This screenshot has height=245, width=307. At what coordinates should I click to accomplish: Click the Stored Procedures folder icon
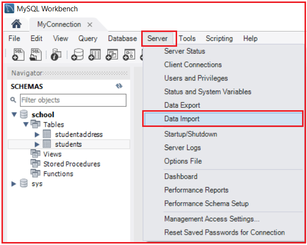click(x=35, y=163)
